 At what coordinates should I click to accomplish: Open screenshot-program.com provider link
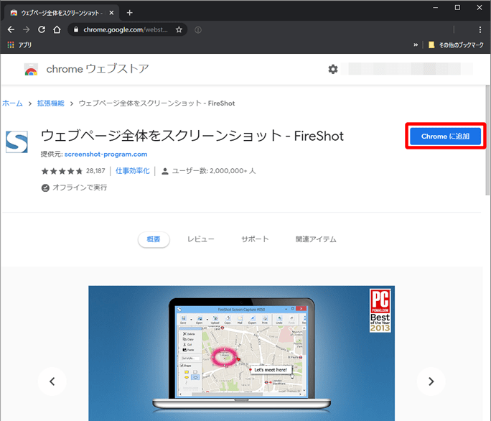pos(106,154)
